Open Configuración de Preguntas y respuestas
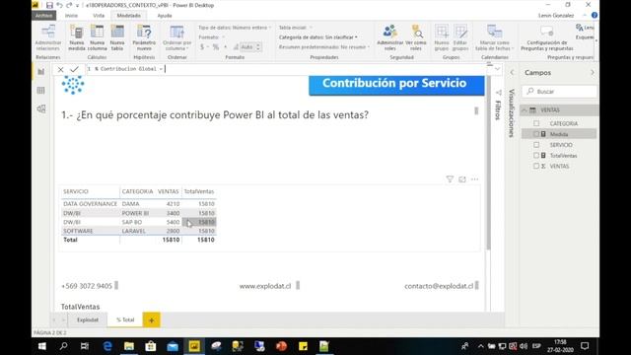Image resolution: width=631 pixels, height=355 pixels. point(546,37)
